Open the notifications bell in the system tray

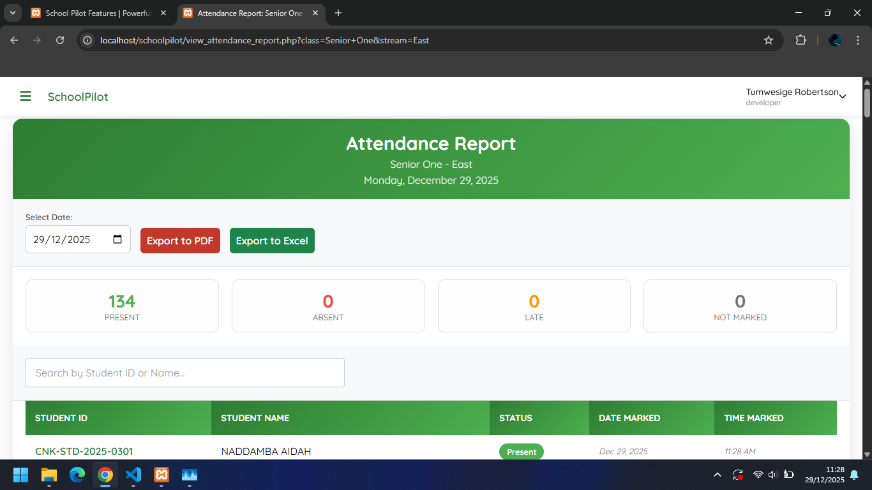pyautogui.click(x=854, y=475)
